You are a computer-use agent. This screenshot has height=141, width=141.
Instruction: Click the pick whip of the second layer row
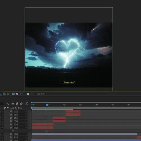click(x=11, y=115)
